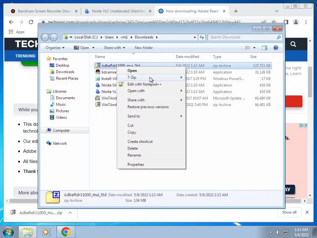Click Show all downloads button
This screenshot has width=317, height=238.
point(289,212)
